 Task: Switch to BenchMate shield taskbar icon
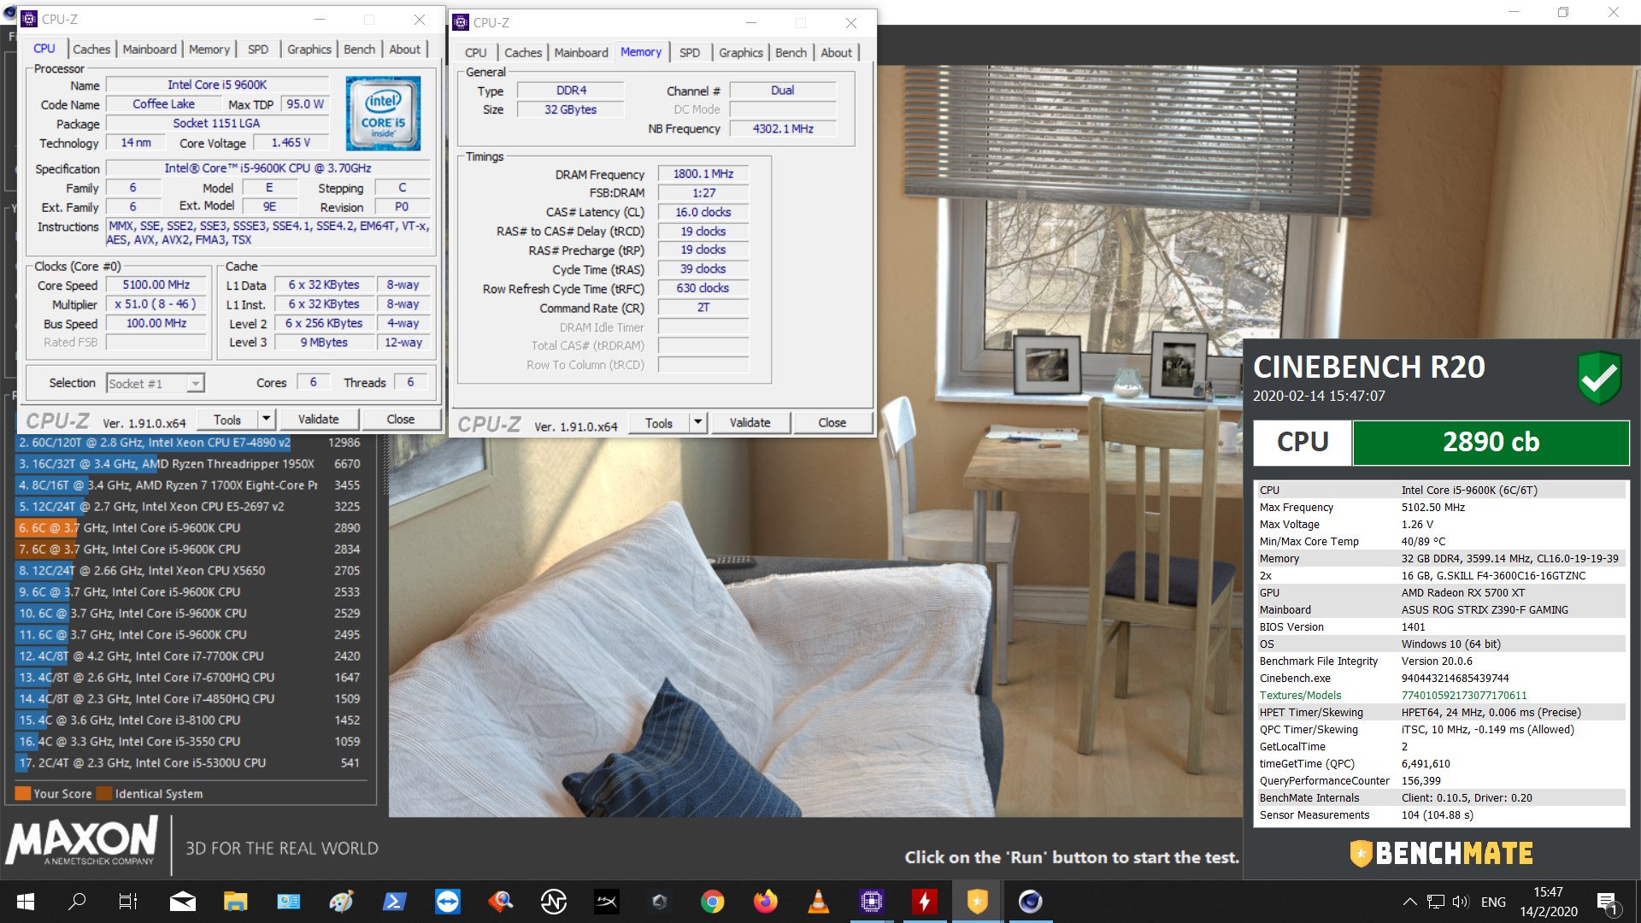(977, 902)
